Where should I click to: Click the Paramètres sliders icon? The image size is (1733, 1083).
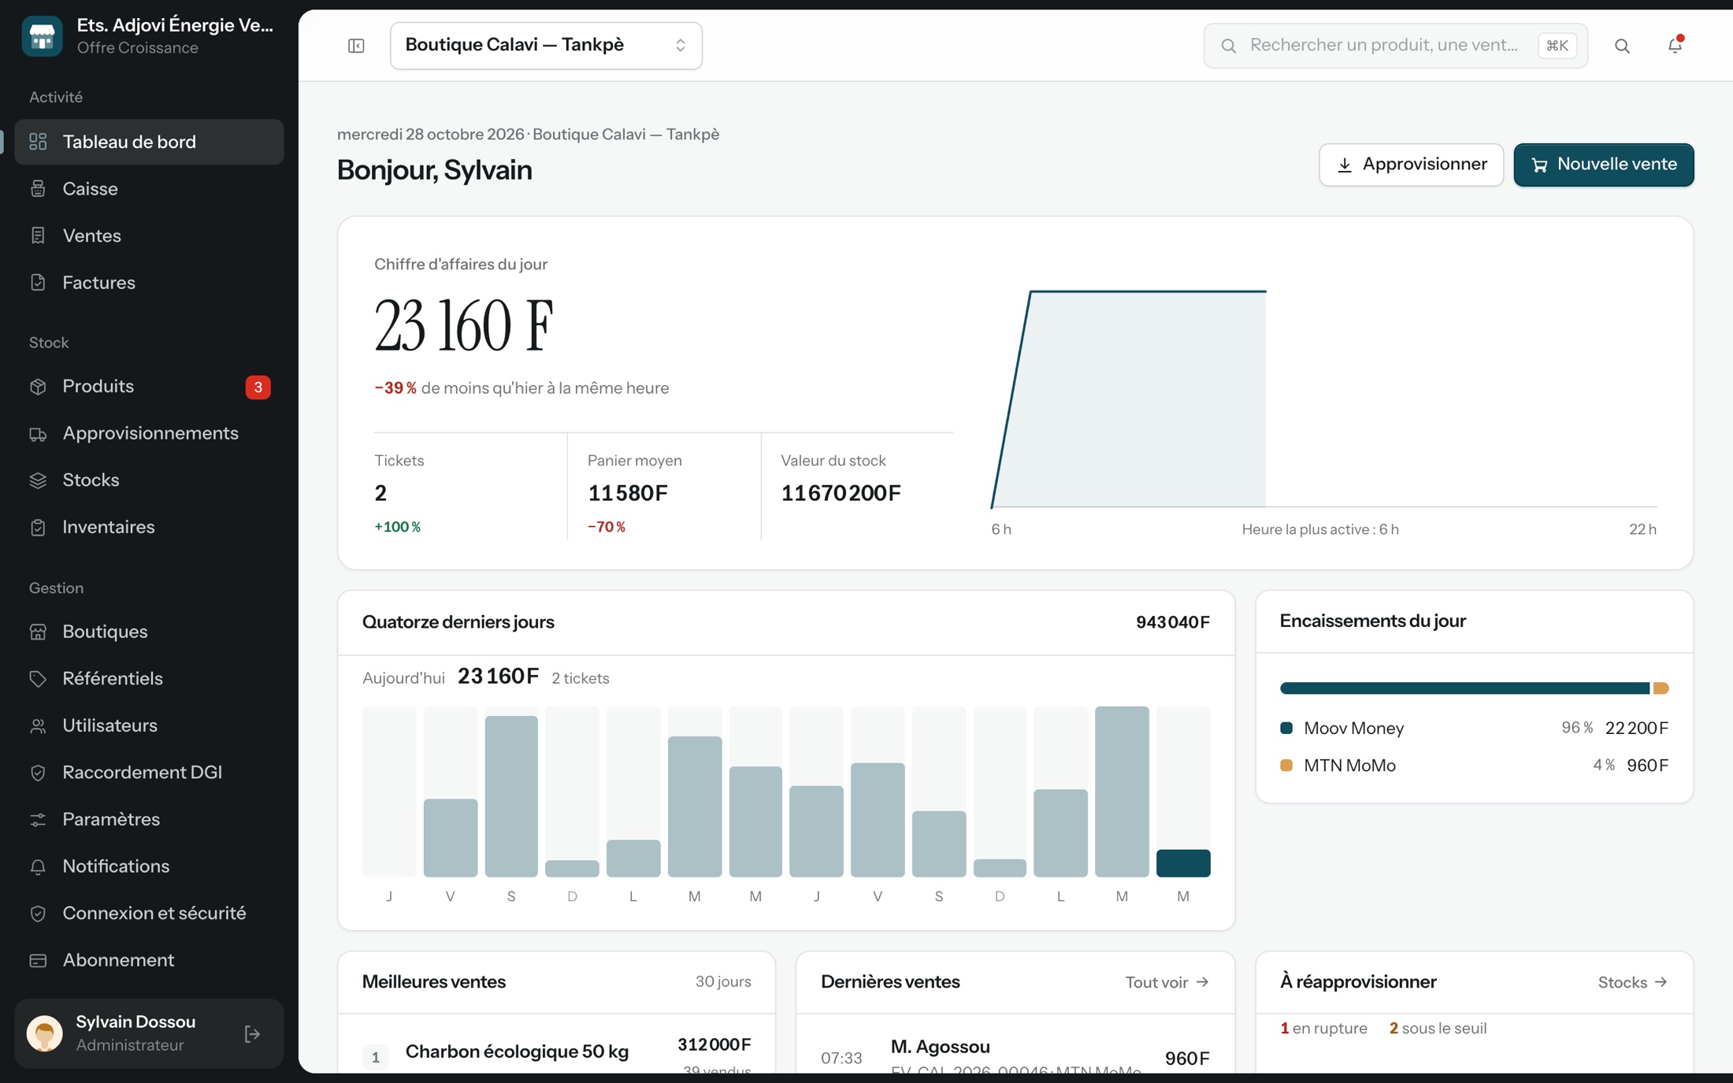click(38, 820)
